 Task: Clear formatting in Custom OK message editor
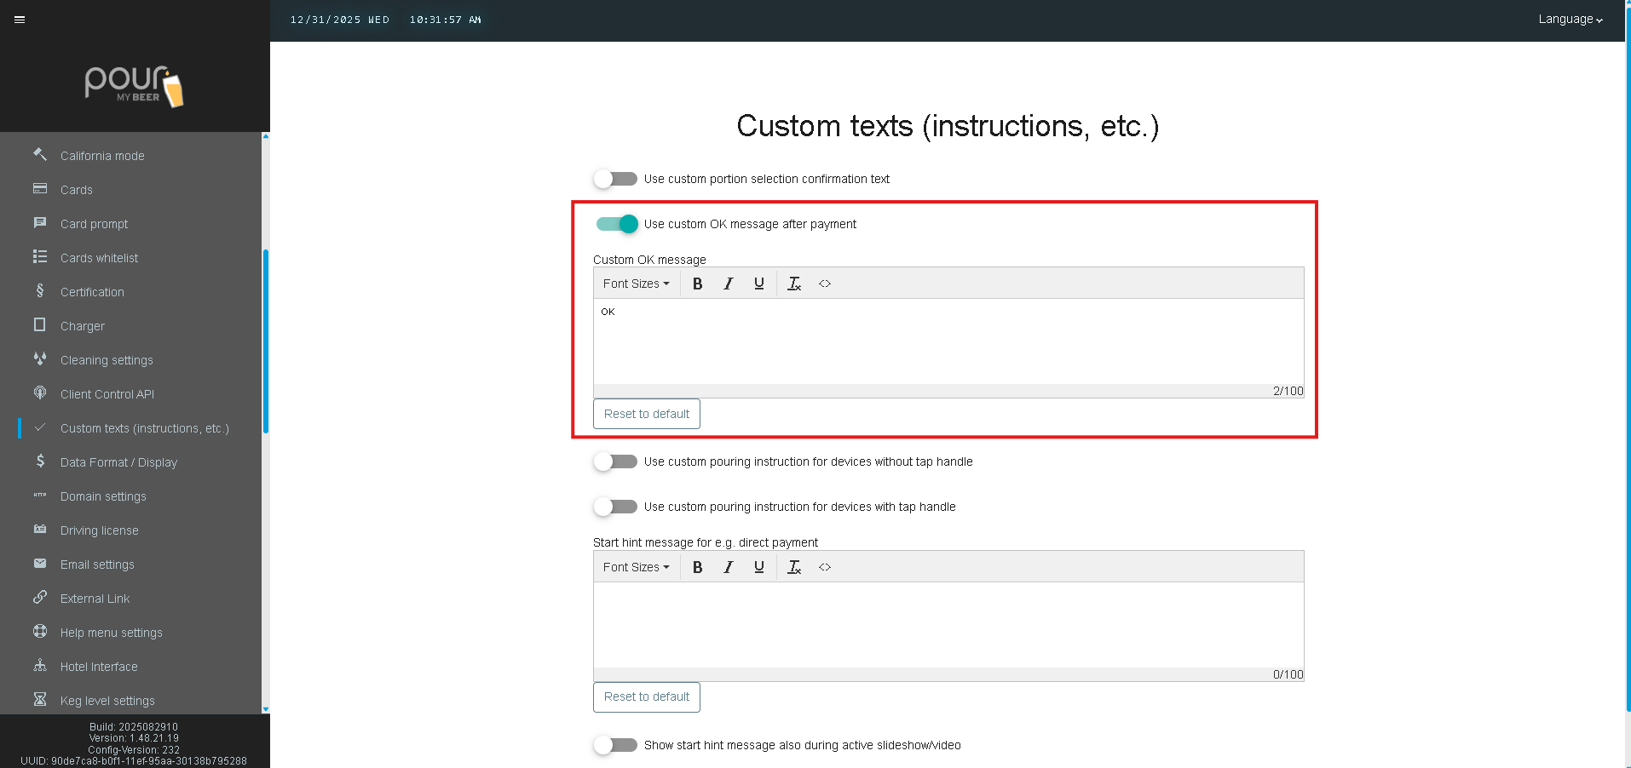tap(793, 284)
